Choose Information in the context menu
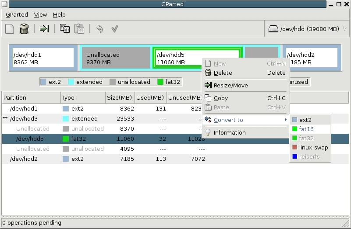351x229 pixels. (245, 132)
